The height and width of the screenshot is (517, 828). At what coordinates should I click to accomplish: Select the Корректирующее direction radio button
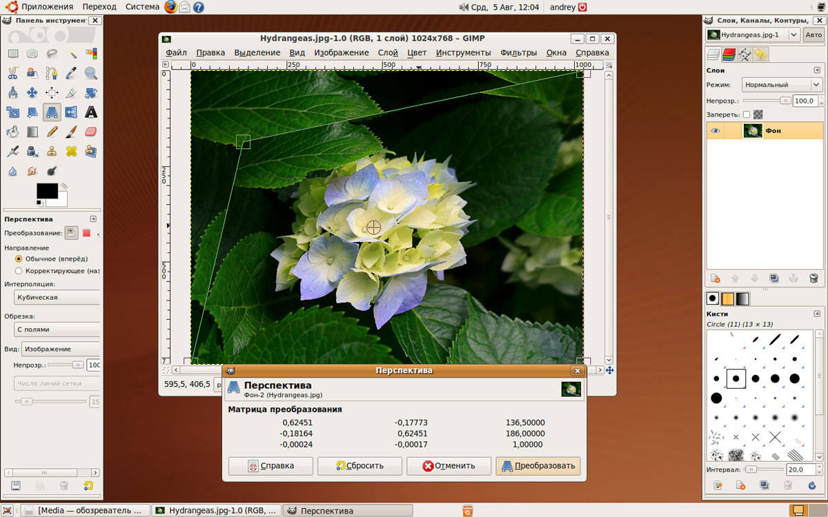click(19, 271)
